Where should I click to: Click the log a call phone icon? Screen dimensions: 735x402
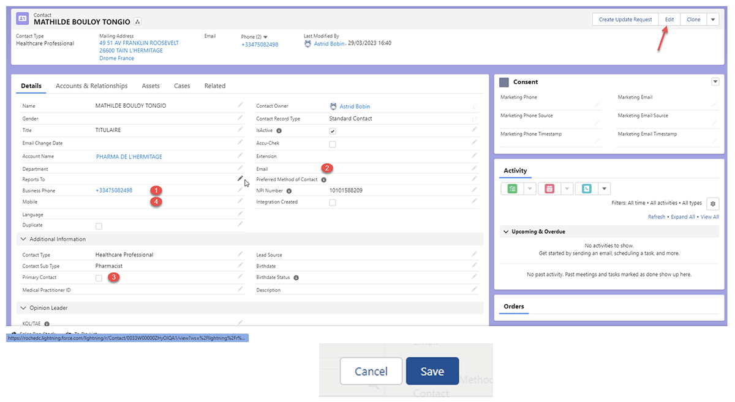click(x=586, y=188)
